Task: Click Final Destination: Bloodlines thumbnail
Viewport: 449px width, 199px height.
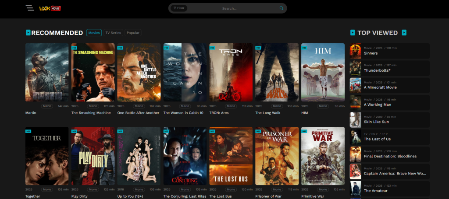Action: [x=355, y=154]
